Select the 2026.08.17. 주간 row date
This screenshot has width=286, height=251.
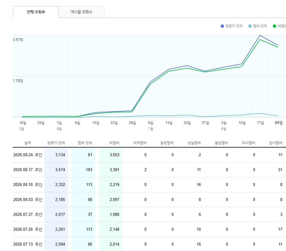(x=28, y=170)
